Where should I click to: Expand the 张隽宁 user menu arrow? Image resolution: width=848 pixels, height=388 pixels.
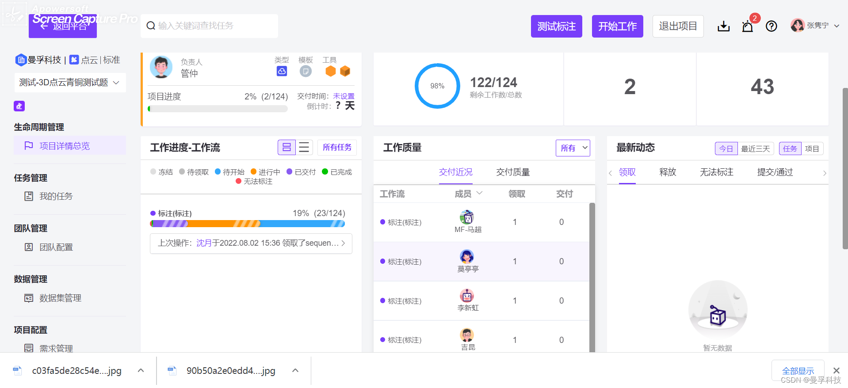point(837,26)
